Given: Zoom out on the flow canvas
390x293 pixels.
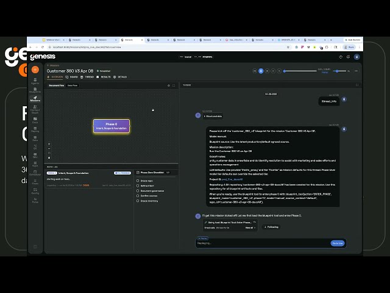Looking at the screenshot, I should coord(49,148).
